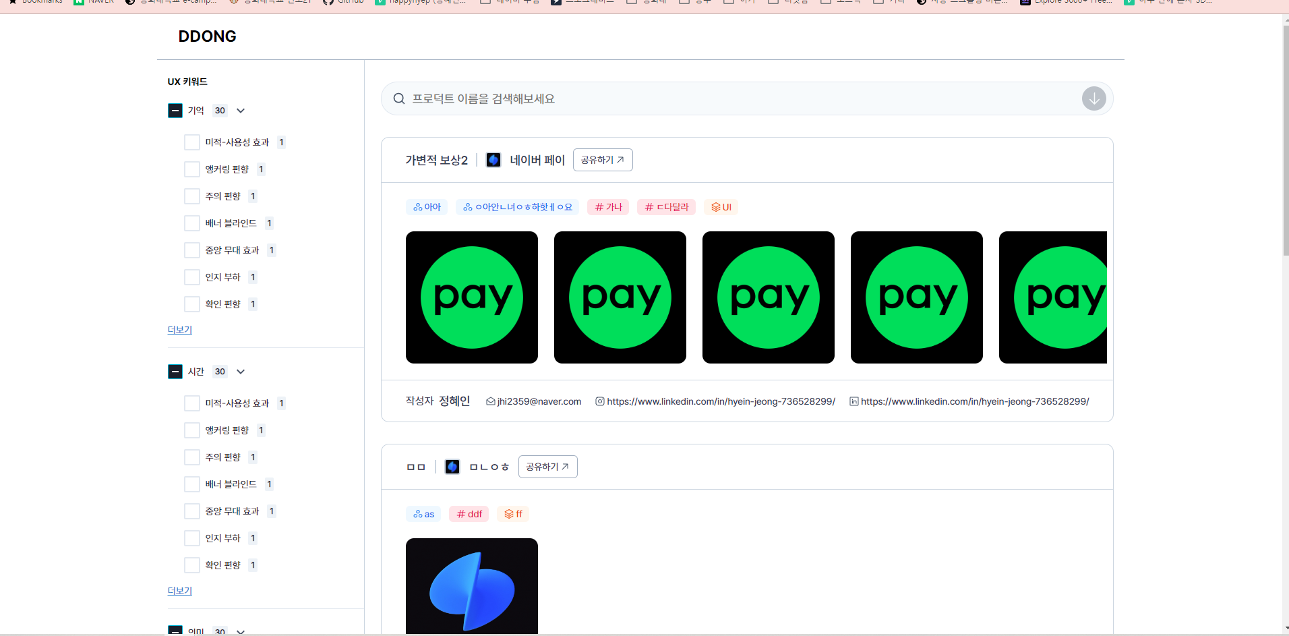Click the 가변적 보상2 card title
The image size is (1289, 636).
click(x=436, y=160)
